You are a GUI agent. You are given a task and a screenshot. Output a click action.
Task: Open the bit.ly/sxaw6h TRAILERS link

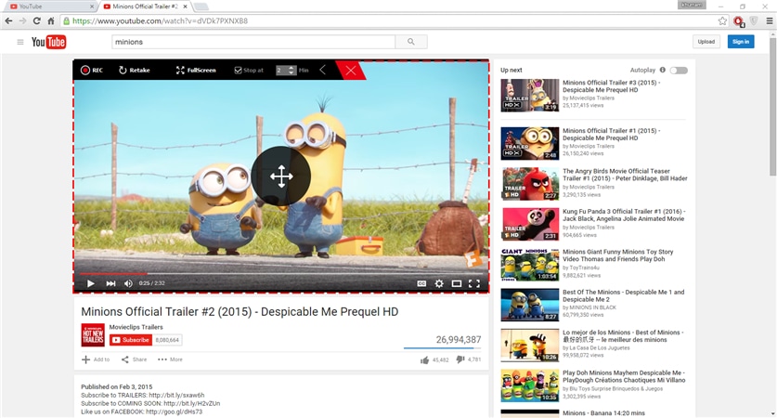176,395
